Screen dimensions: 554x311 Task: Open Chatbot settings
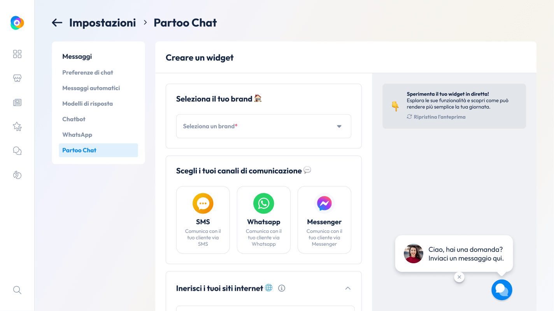(x=74, y=119)
